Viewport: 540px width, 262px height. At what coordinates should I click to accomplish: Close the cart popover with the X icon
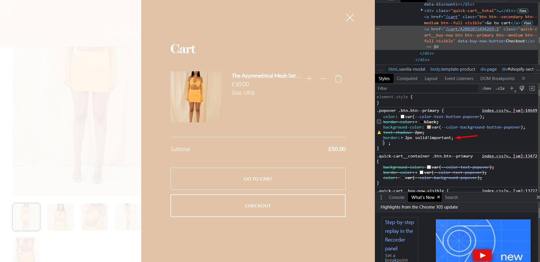point(350,18)
